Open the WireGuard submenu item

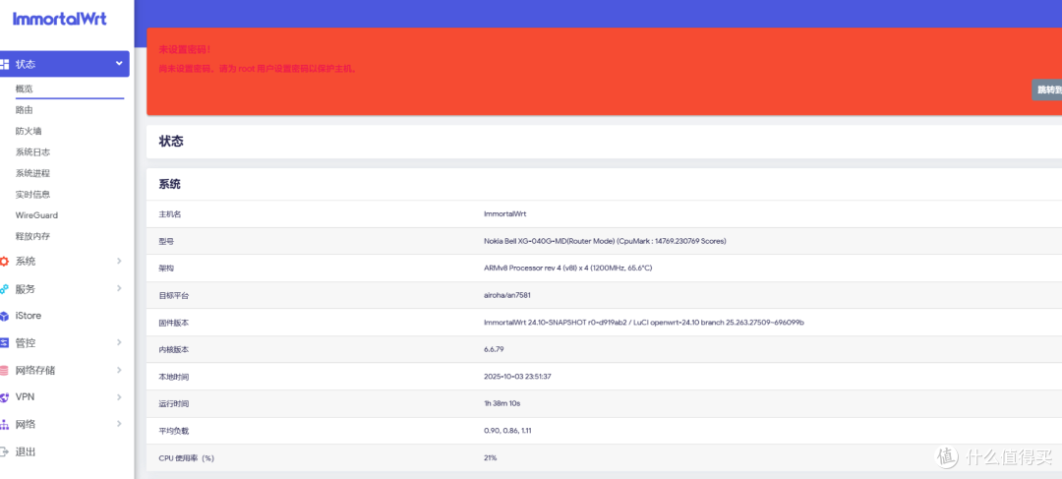[x=36, y=215]
